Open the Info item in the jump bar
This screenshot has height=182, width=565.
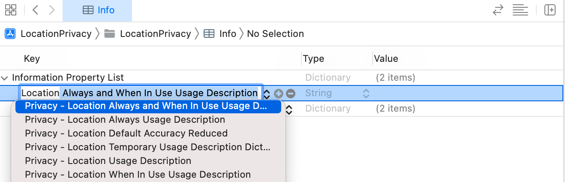pos(228,33)
